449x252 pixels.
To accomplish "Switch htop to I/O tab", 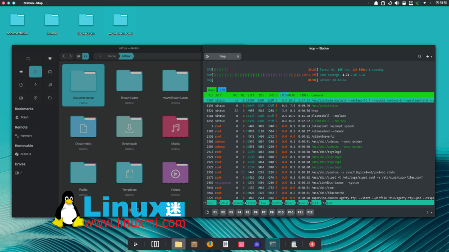I will [x=222, y=90].
